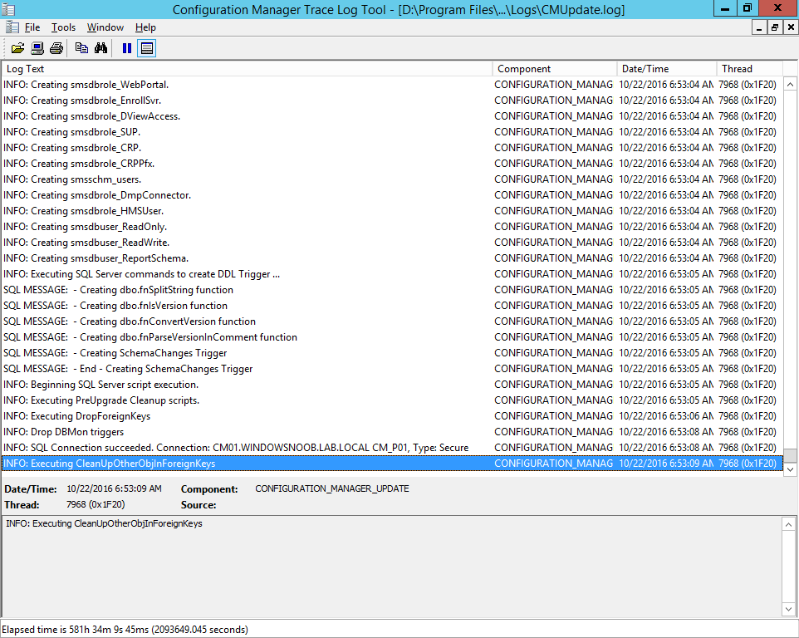The height and width of the screenshot is (638, 799).
Task: Open the Window menu
Action: click(105, 27)
